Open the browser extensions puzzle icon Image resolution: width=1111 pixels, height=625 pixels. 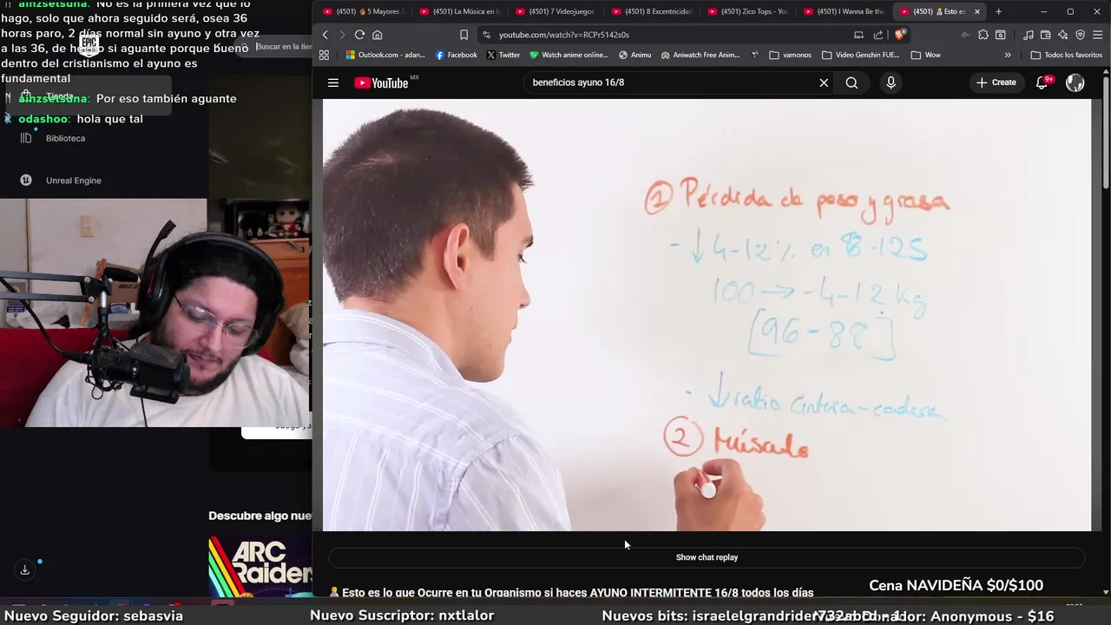[983, 35]
